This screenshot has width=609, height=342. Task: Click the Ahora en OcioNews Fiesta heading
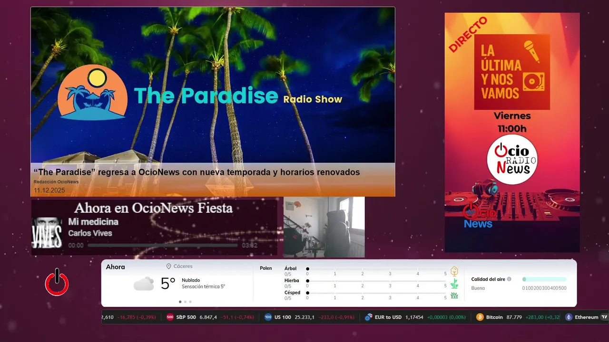tap(153, 208)
